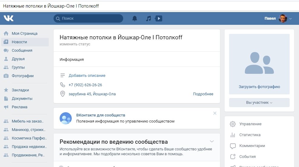Click the VK logo icon

pyautogui.click(x=8, y=18)
